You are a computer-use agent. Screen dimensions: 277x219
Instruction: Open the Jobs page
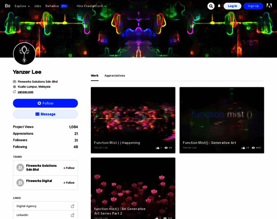[x=38, y=6]
